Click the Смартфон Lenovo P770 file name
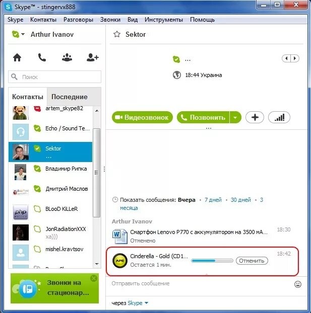Viewport: 311px width, 313px height. (199, 232)
